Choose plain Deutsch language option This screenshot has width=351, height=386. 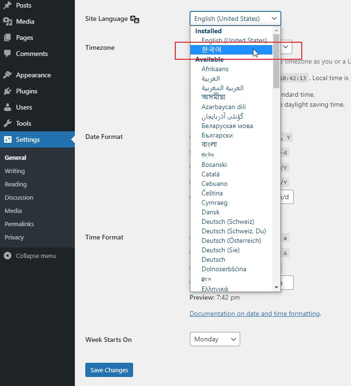(231, 259)
